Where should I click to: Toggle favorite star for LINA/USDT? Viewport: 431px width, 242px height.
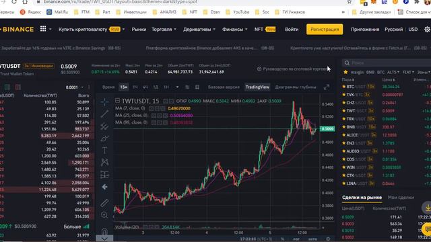pyautogui.click(x=343, y=184)
